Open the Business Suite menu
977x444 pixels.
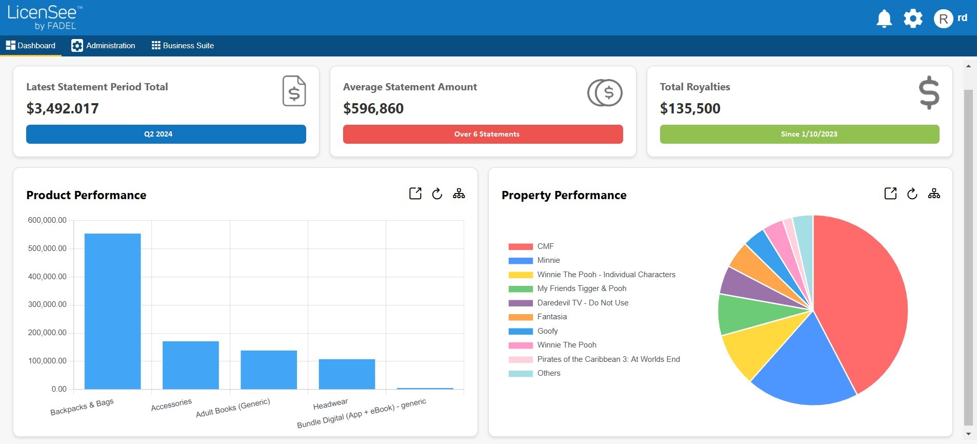183,46
